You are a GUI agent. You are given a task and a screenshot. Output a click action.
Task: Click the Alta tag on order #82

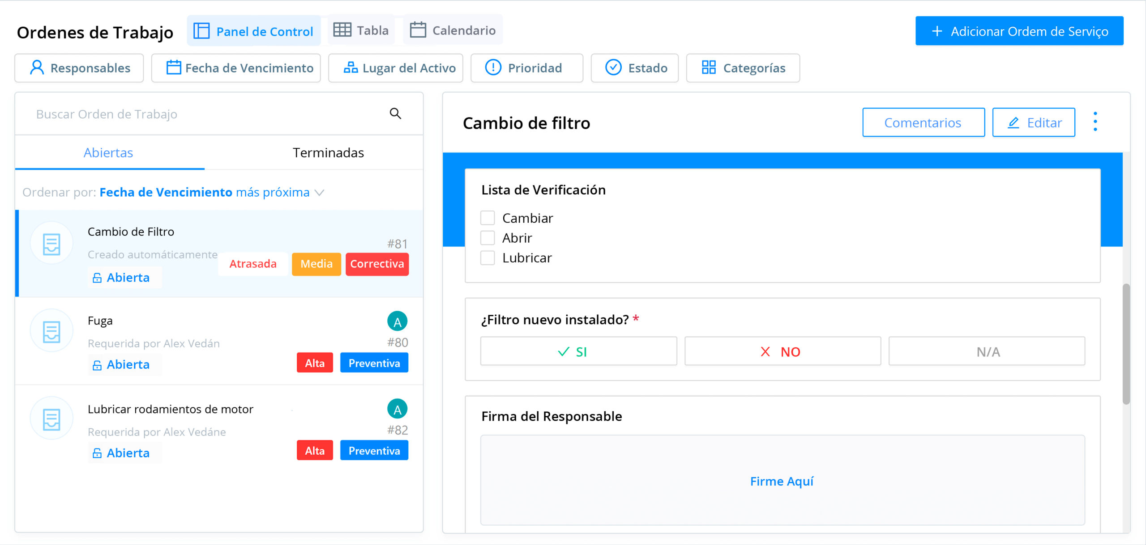[315, 450]
